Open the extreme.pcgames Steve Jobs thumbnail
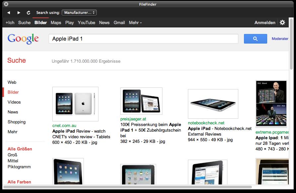 (x=271, y=104)
